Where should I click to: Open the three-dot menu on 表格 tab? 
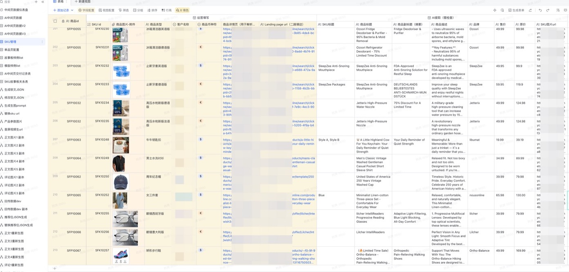coord(67,2)
